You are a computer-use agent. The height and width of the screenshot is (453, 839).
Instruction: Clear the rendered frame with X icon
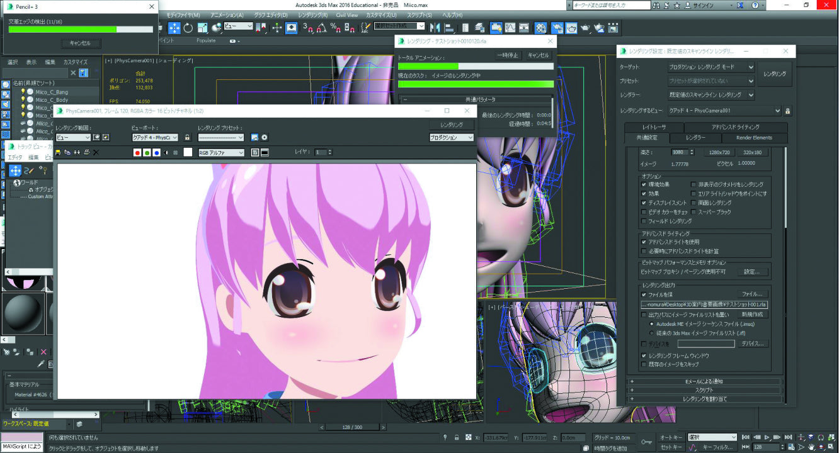pos(96,152)
